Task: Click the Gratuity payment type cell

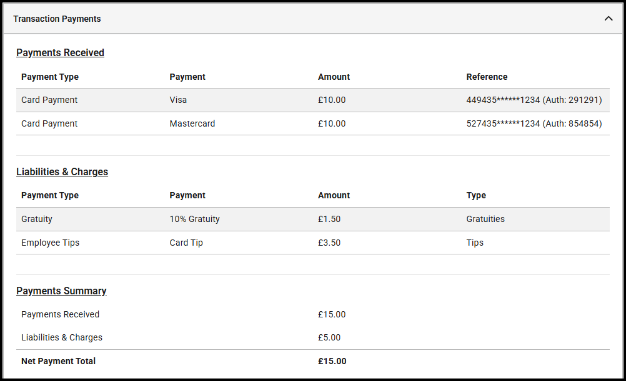Action: pyautogui.click(x=37, y=219)
